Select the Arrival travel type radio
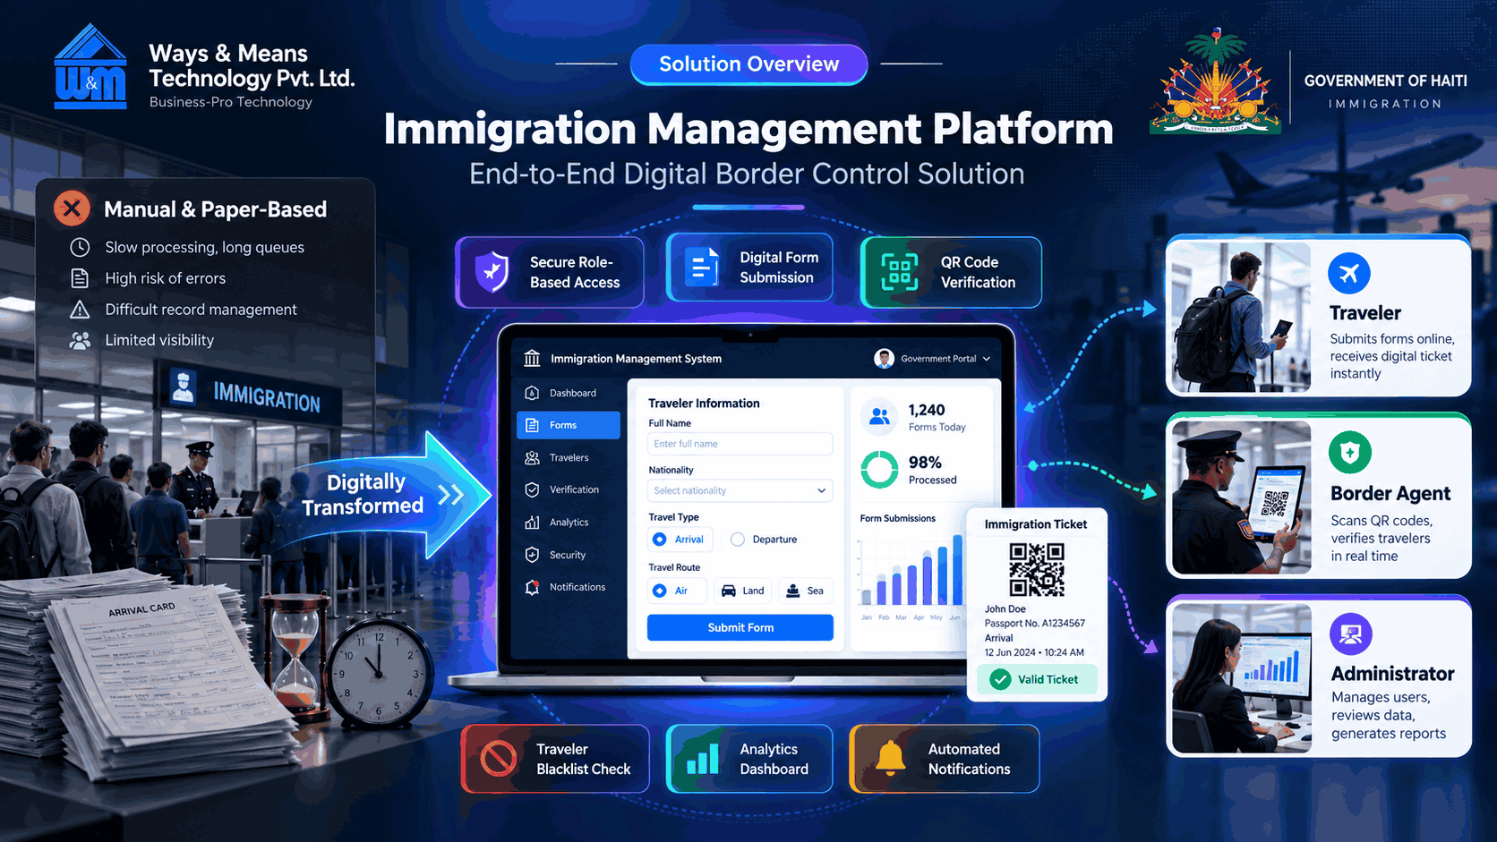 click(660, 540)
